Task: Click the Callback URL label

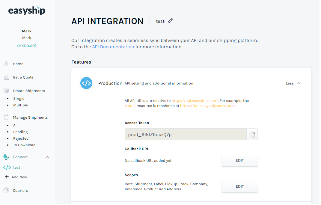Action: 137,149
